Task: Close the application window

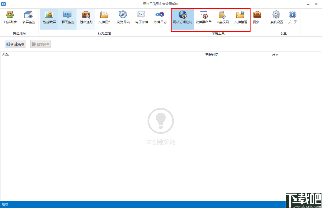Action: (316, 4)
